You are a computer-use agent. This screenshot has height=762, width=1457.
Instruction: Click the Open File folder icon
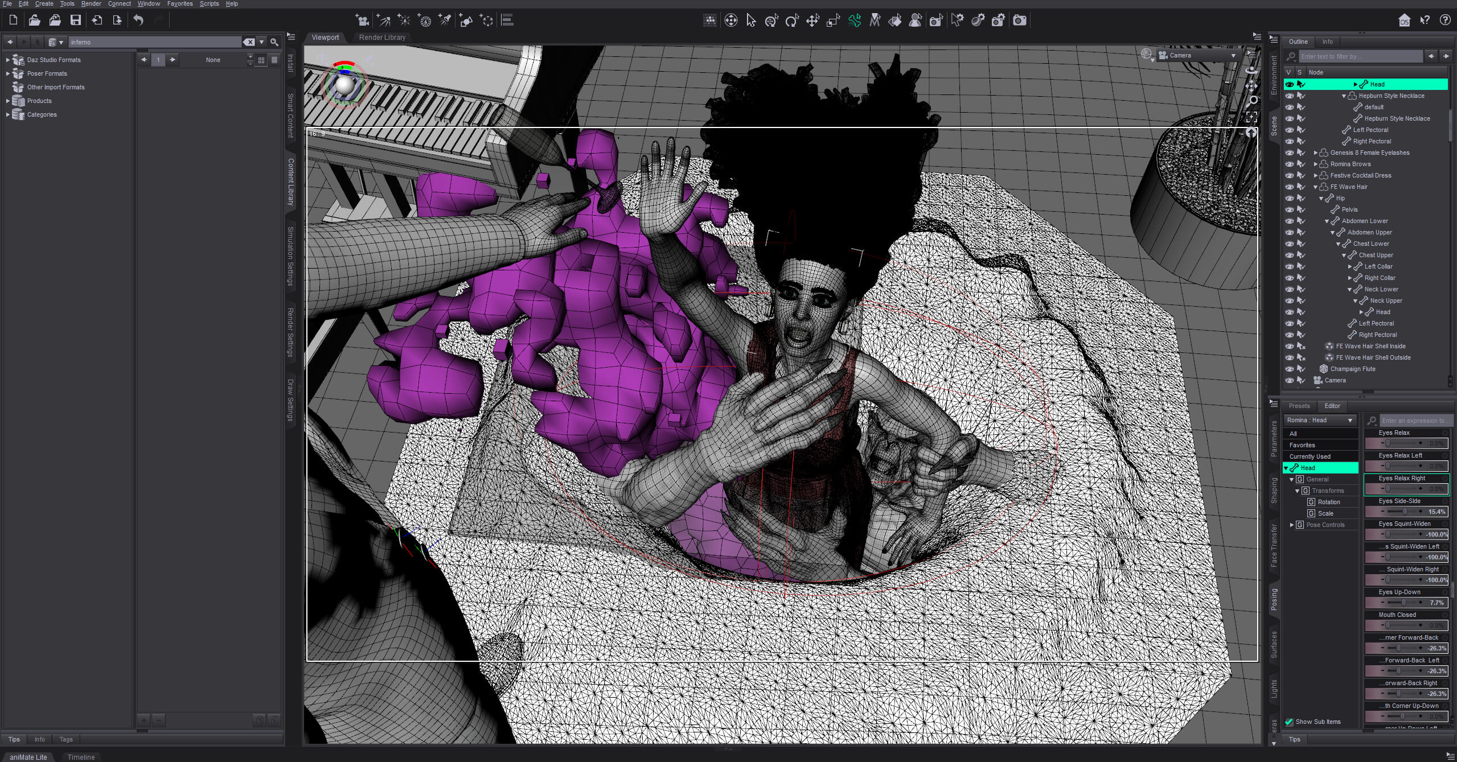coord(34,20)
